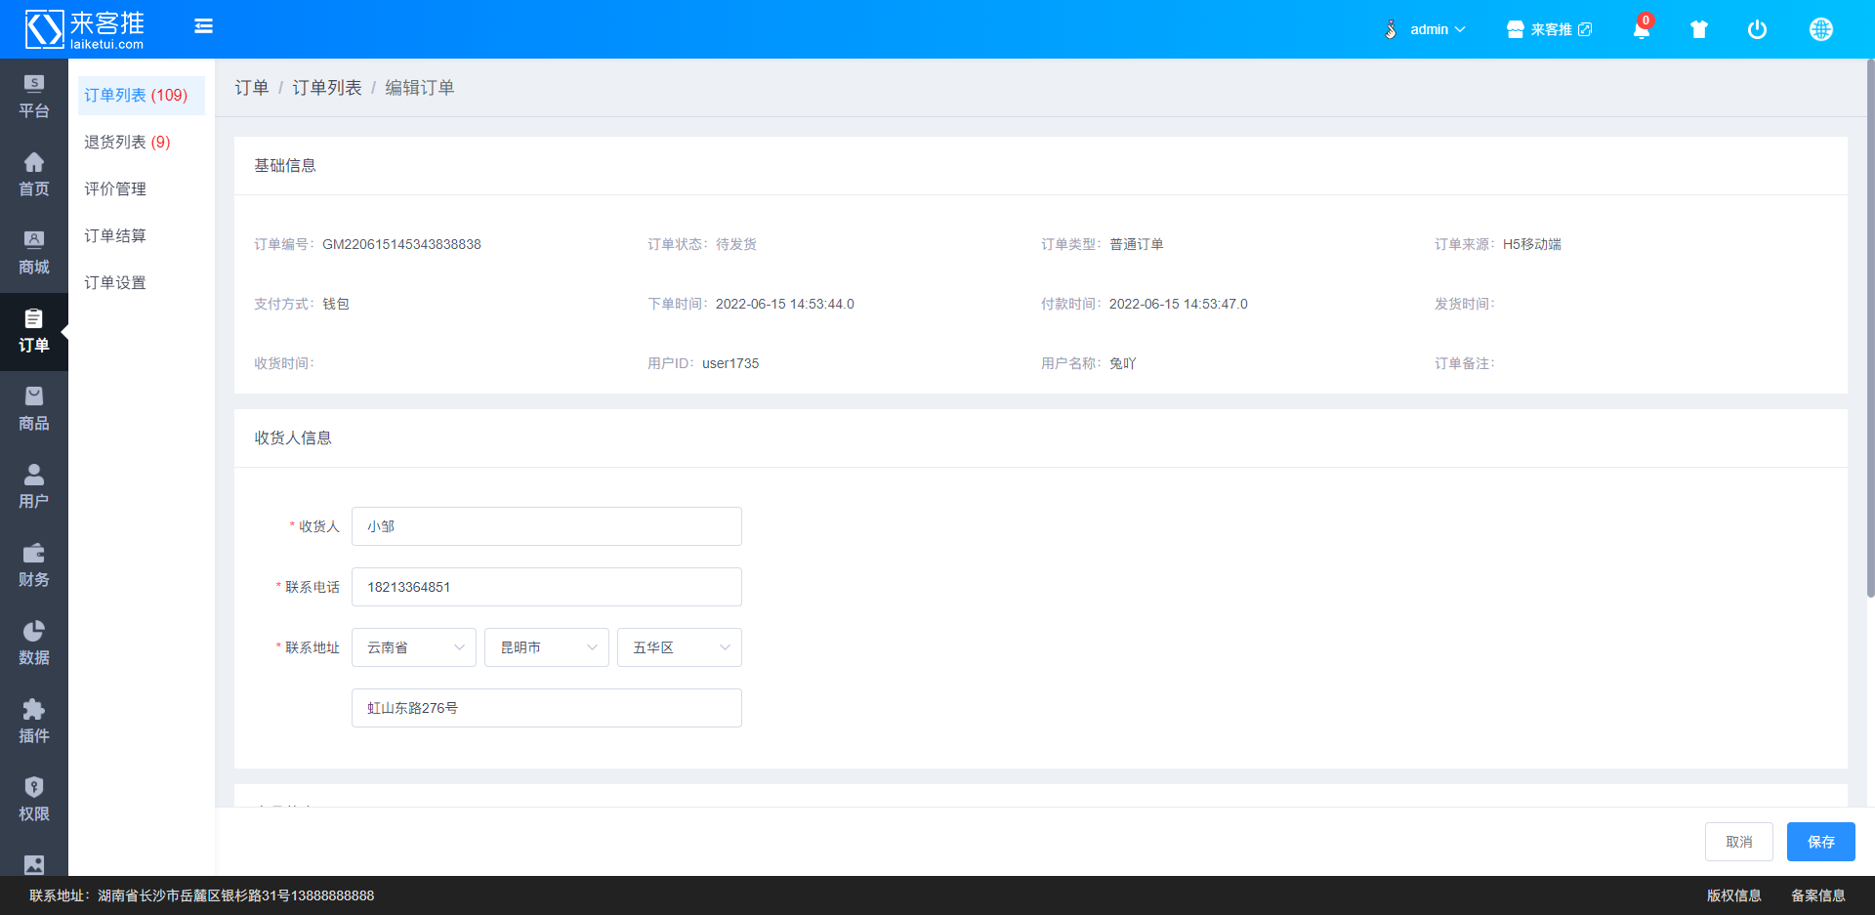The width and height of the screenshot is (1875, 915).
Task: Click user ID user1735
Action: [730, 363]
